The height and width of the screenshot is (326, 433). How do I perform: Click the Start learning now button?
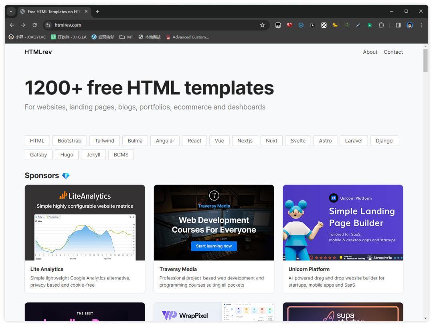214,246
